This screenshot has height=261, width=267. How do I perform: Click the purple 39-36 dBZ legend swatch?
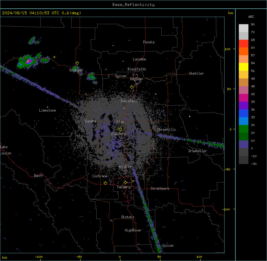(243, 106)
